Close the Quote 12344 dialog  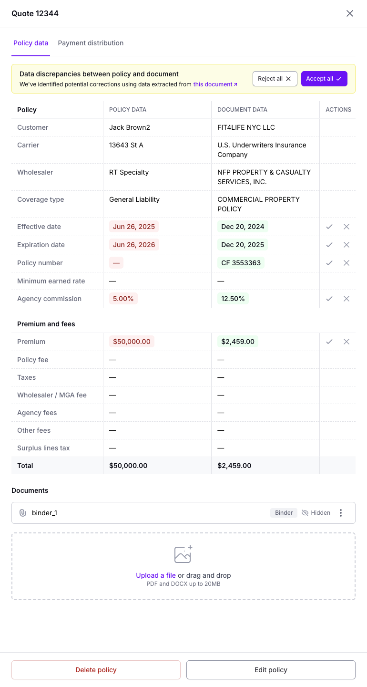[350, 13]
